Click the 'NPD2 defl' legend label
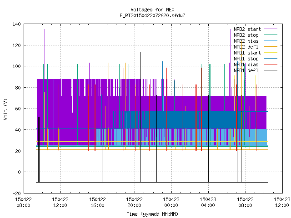291x218 pixels. 246,47
